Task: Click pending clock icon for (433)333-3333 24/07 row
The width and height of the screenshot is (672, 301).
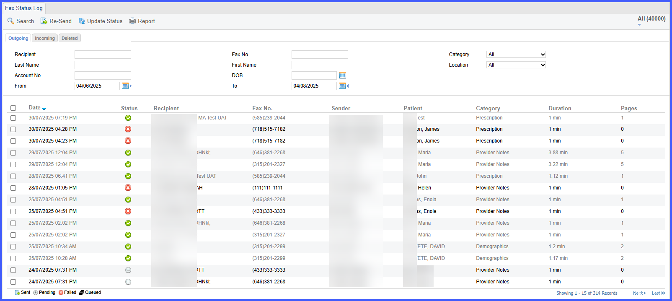Action: click(128, 270)
